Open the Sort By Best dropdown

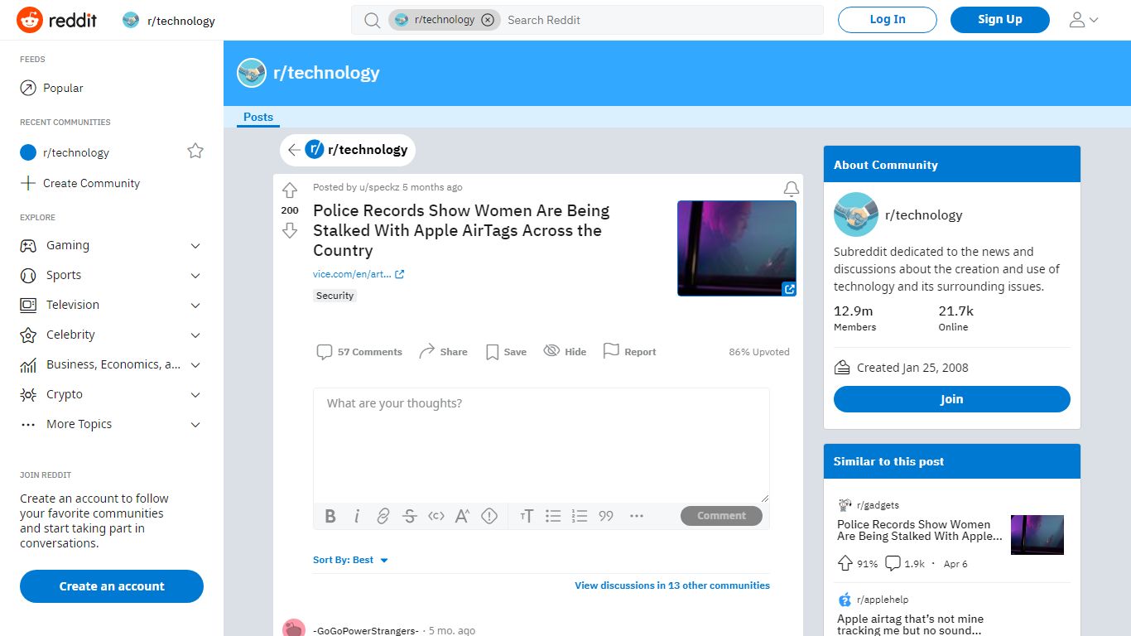coord(351,560)
